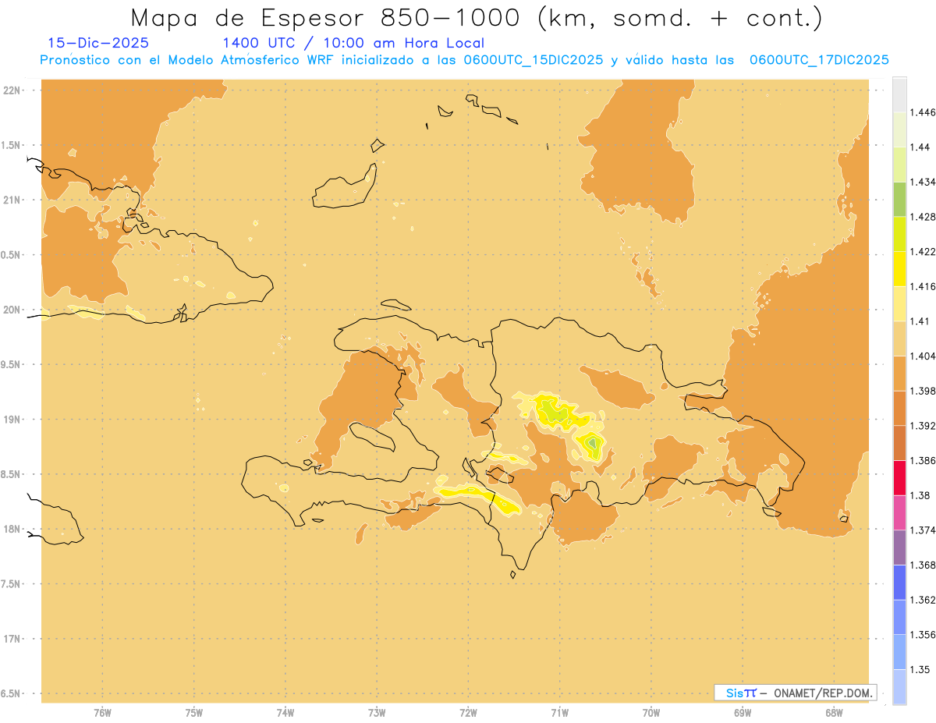Pick the light orange swatch between 1.398 and 1.404
936x723 pixels.
click(899, 374)
